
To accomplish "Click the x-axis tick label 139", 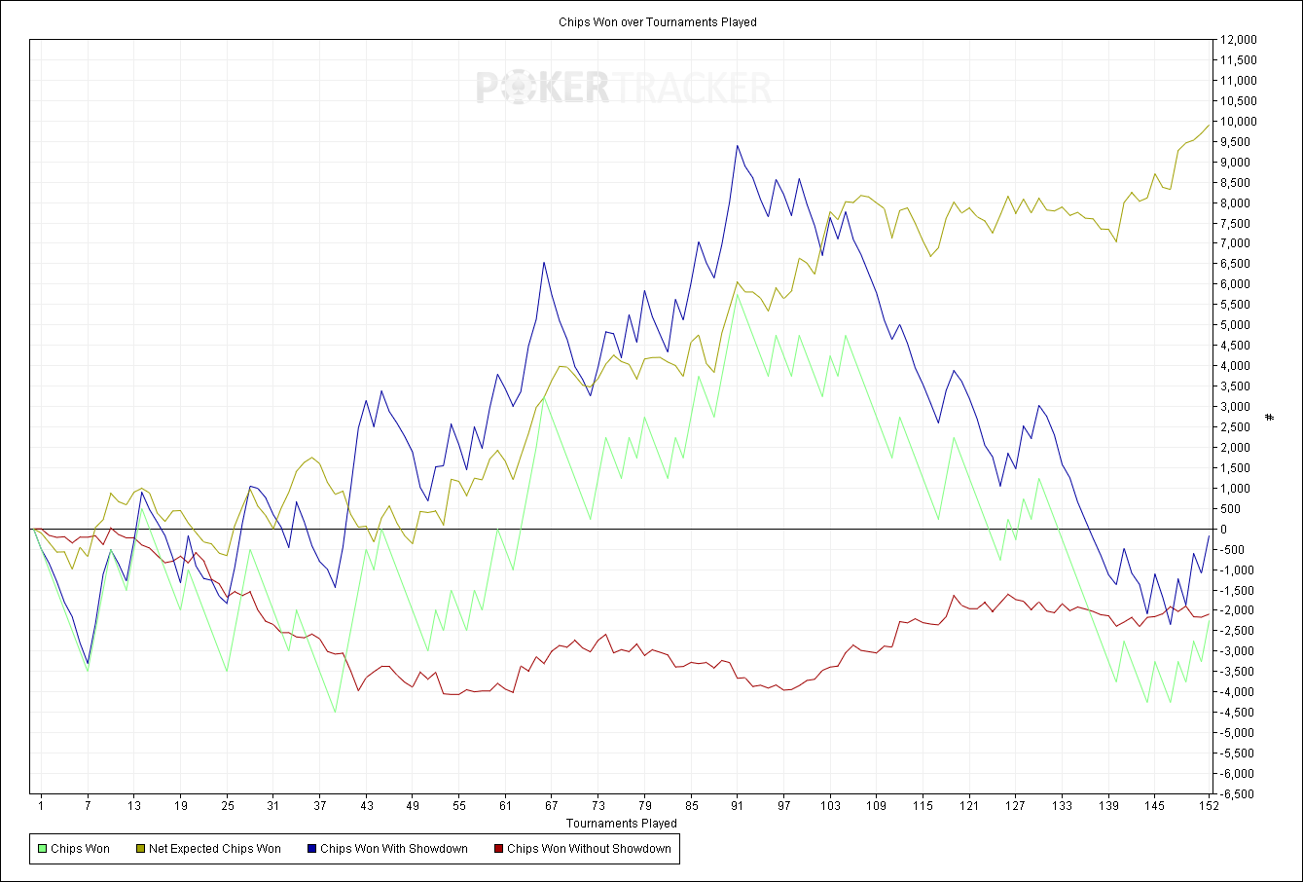I will (1108, 807).
